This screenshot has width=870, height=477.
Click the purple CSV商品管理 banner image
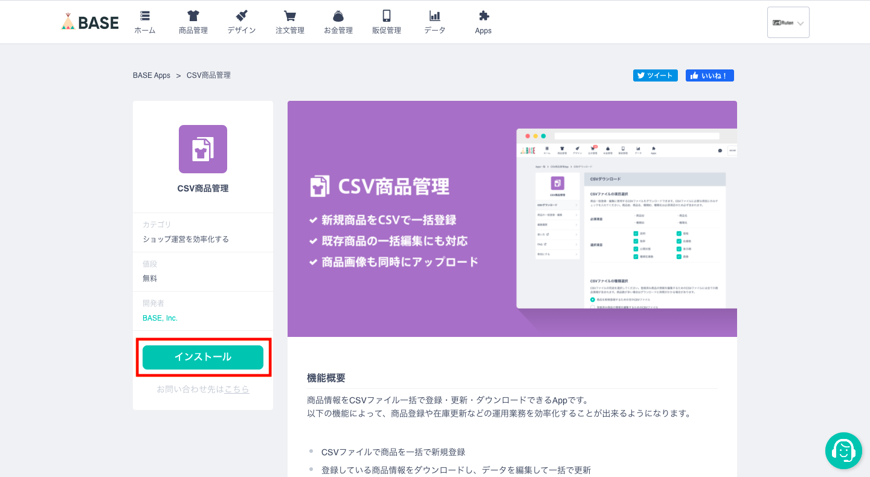tap(512, 219)
